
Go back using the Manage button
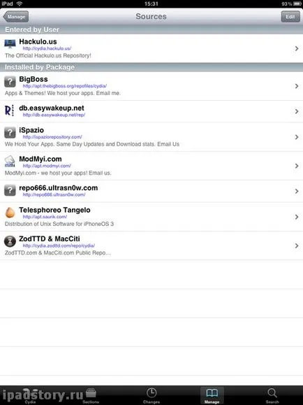16,17
